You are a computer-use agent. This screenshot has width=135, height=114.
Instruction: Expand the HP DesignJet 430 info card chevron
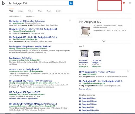[104, 41]
